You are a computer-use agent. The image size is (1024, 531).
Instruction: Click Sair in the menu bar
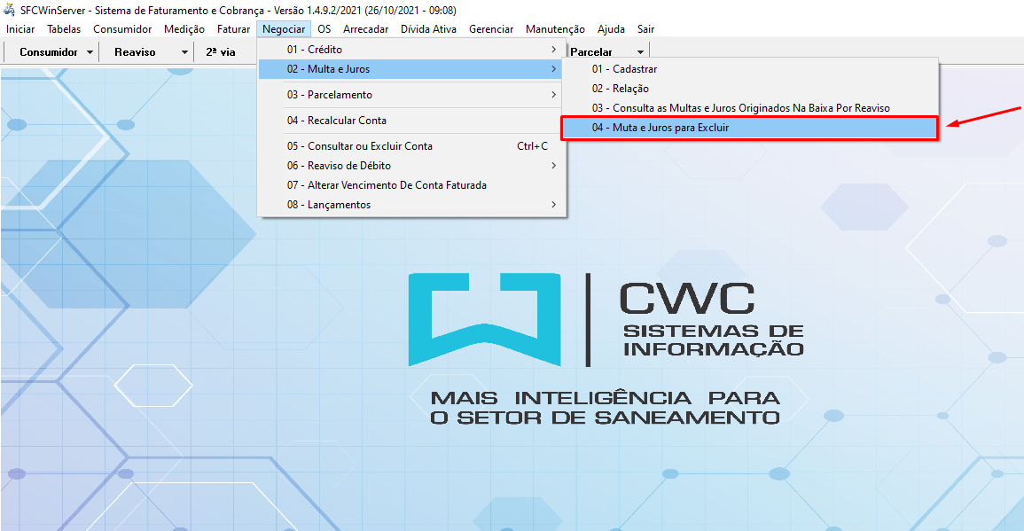click(645, 29)
